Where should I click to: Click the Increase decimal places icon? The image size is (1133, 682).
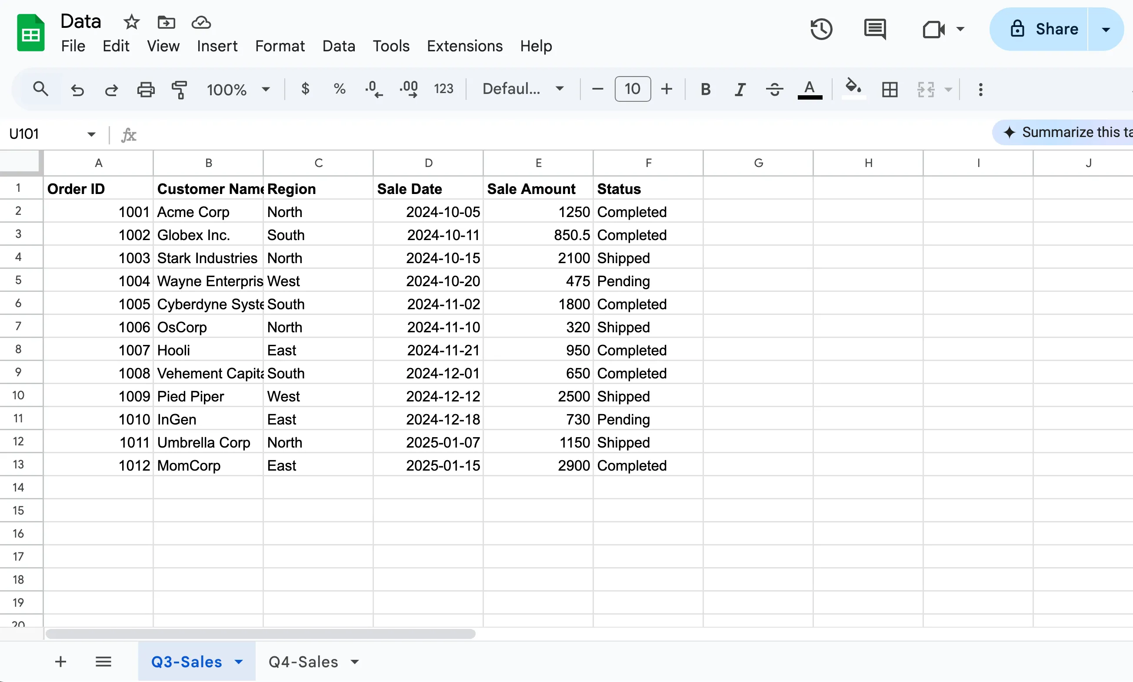(408, 89)
